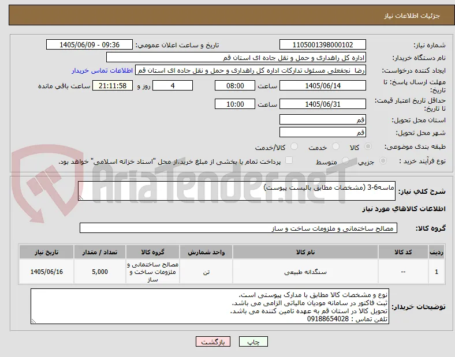Choose the جزیی purchase type radio

(x=383, y=161)
